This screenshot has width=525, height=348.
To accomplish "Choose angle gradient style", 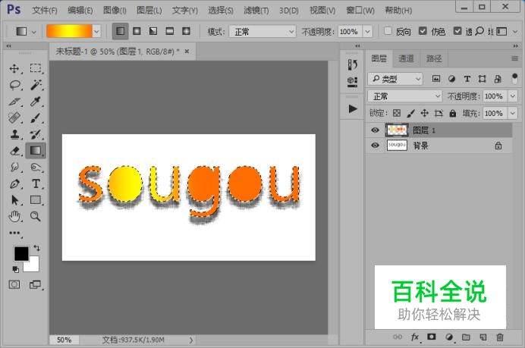I will (153, 31).
